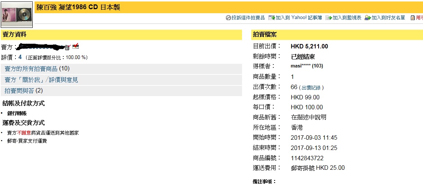Viewport: 423px width, 187px height.
Task: Click condition value 在描述中說明
Action: click(309, 117)
